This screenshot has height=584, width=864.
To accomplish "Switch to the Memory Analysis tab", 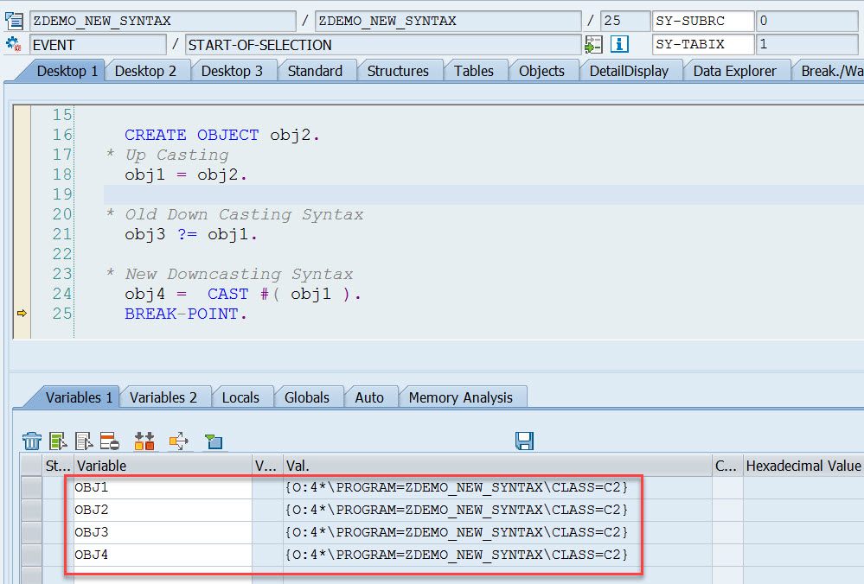I will [460, 397].
